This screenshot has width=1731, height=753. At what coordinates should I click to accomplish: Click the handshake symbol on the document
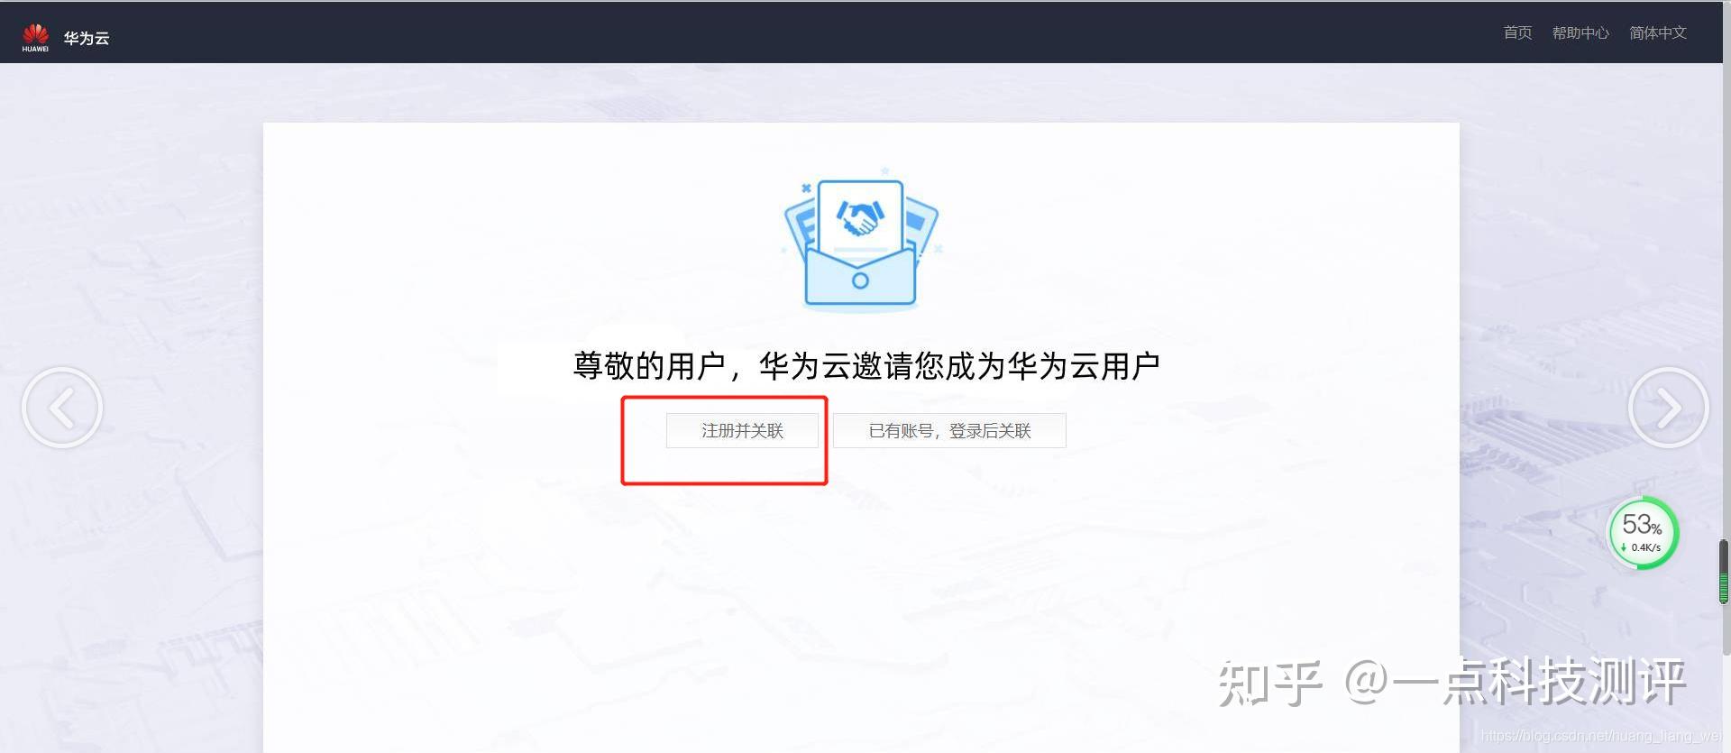click(860, 216)
